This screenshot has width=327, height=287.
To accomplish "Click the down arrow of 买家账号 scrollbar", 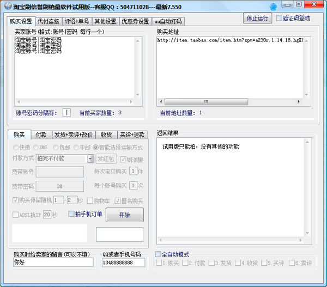I will click(138, 95).
